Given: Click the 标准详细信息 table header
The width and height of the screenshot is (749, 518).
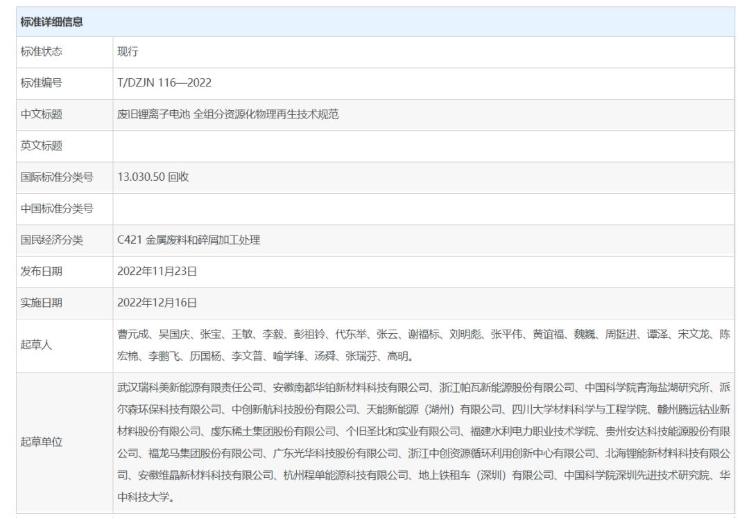Looking at the screenshot, I should point(52,22).
